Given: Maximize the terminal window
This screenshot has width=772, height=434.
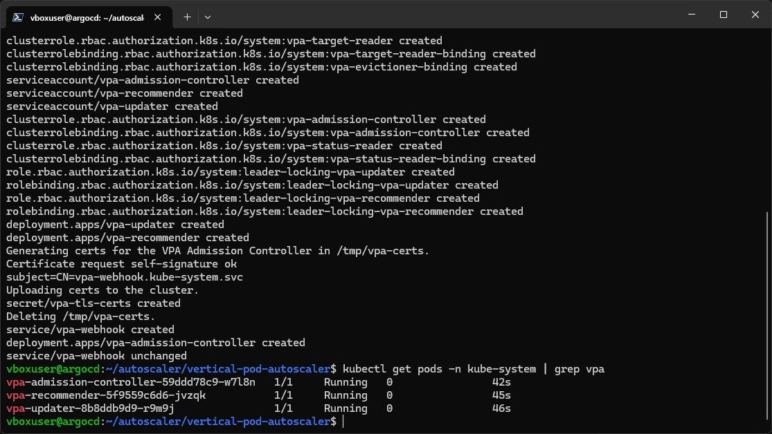Looking at the screenshot, I should [724, 15].
